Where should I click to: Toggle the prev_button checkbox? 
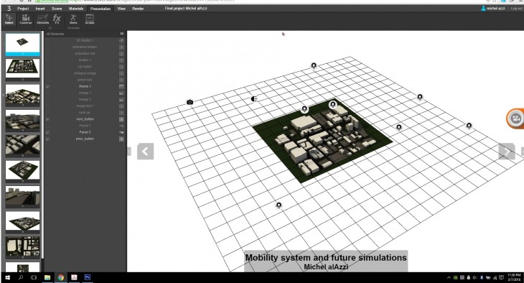(48, 139)
